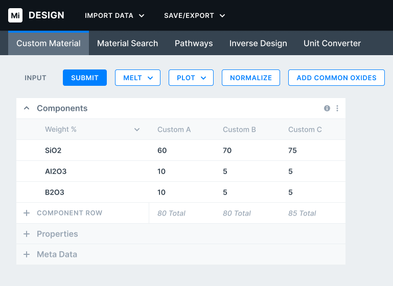Click the Mi logo icon
This screenshot has height=286, width=393.
[15, 15]
